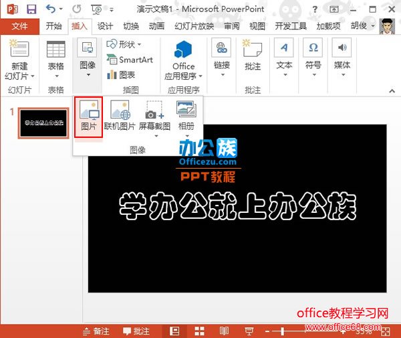Open the account menu for 胡俊
Image resolution: width=401 pixels, height=338 pixels.
362,26
